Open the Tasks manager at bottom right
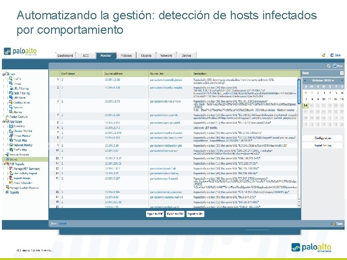This screenshot has height=260, width=347. pos(337,224)
